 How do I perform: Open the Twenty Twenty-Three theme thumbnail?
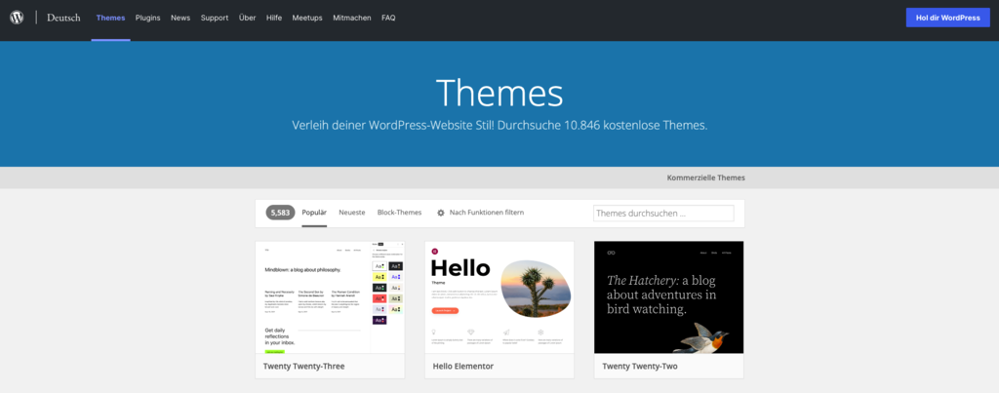[330, 296]
